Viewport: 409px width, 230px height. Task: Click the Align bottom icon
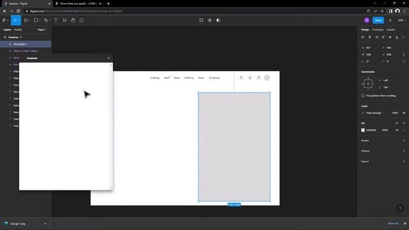coord(397,37)
